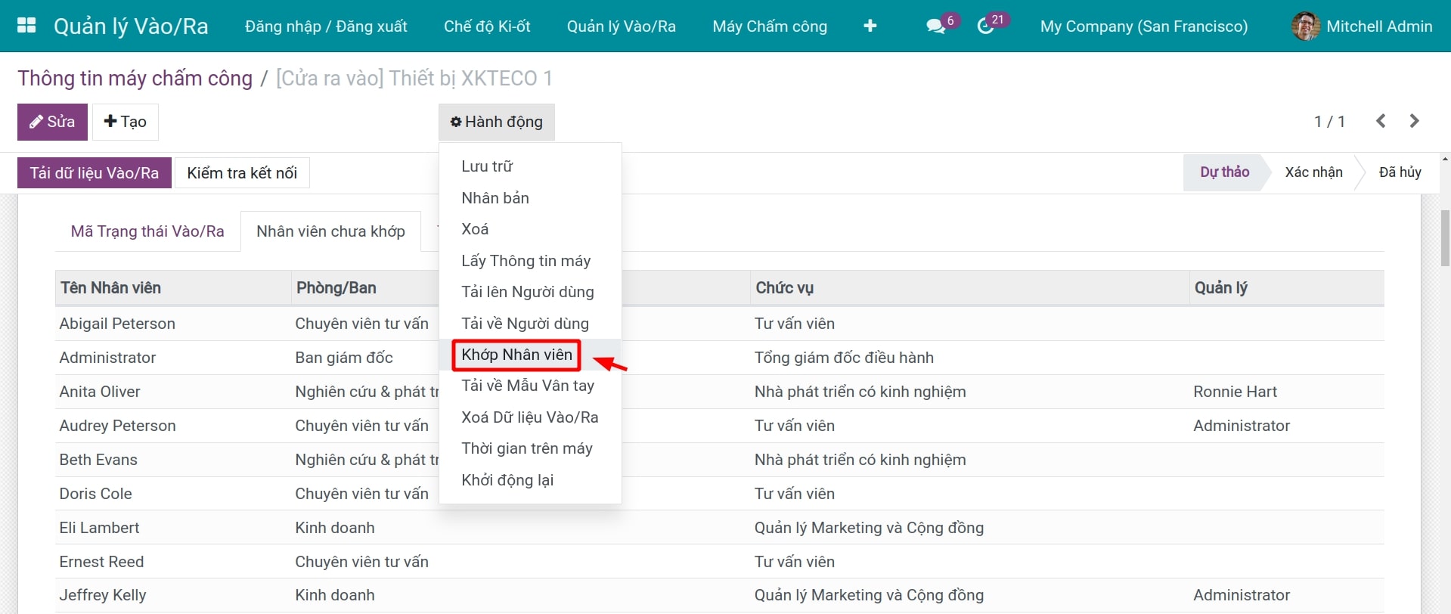
Task: Open the Audrey Peterson row
Action: (x=719, y=426)
